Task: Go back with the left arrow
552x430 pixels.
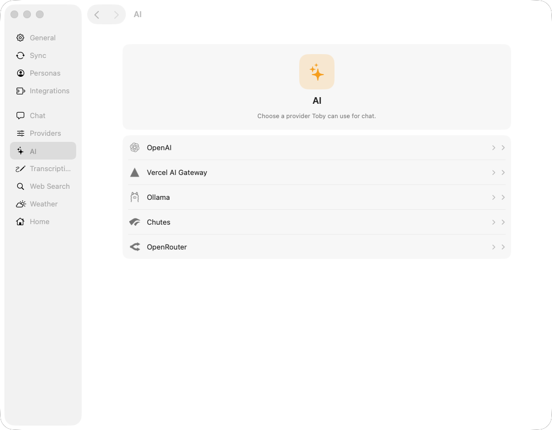Action: pos(97,14)
